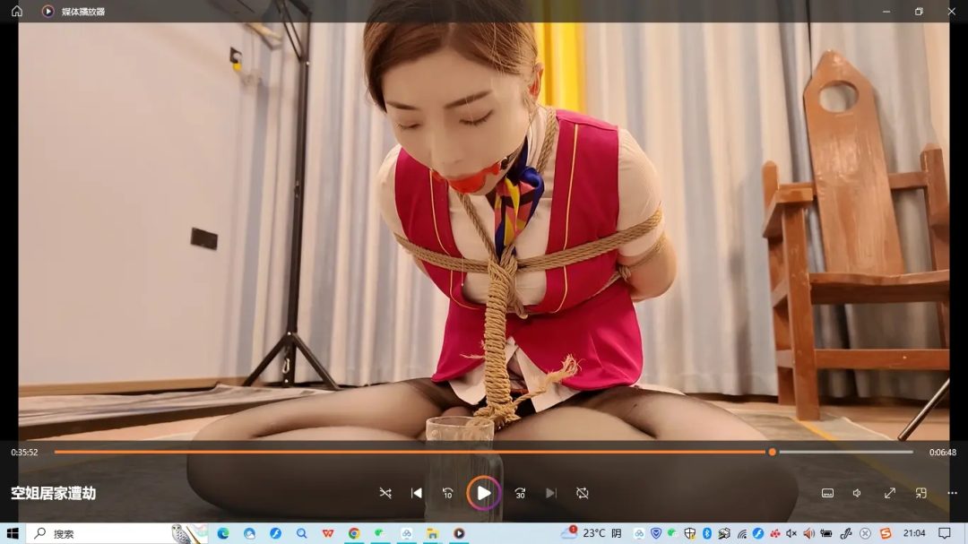Unmute the system tray speaker icon
968x544 pixels.
(x=791, y=533)
